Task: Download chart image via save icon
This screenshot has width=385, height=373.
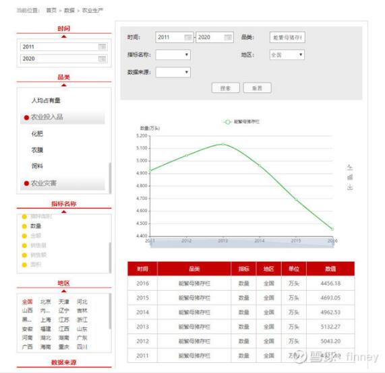Action: (350, 187)
